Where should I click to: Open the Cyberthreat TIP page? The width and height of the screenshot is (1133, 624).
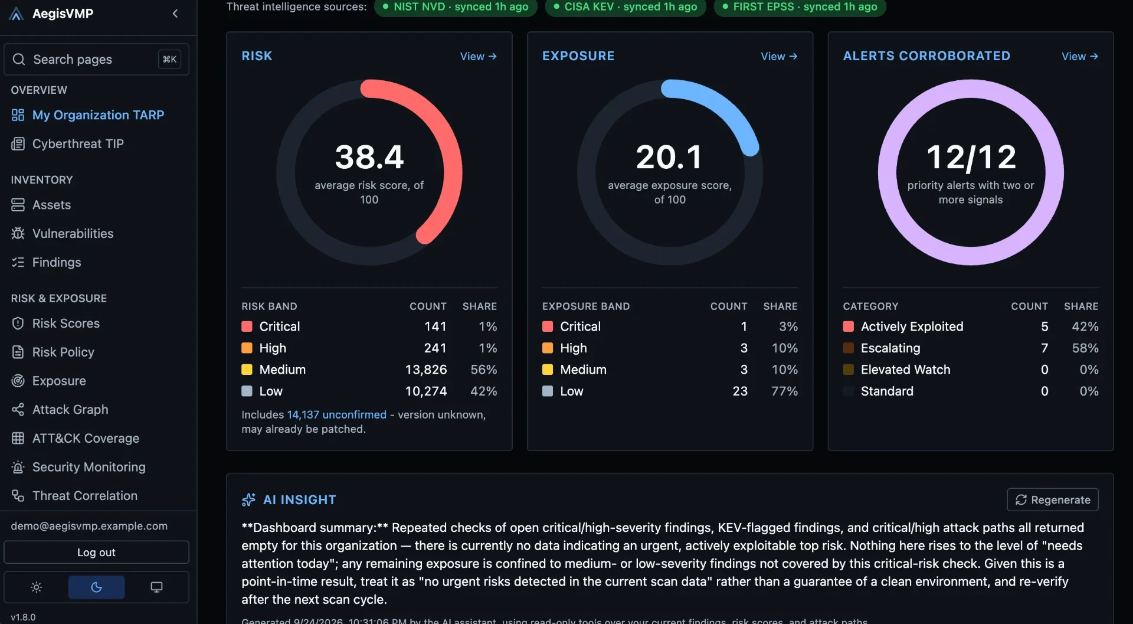click(x=78, y=143)
